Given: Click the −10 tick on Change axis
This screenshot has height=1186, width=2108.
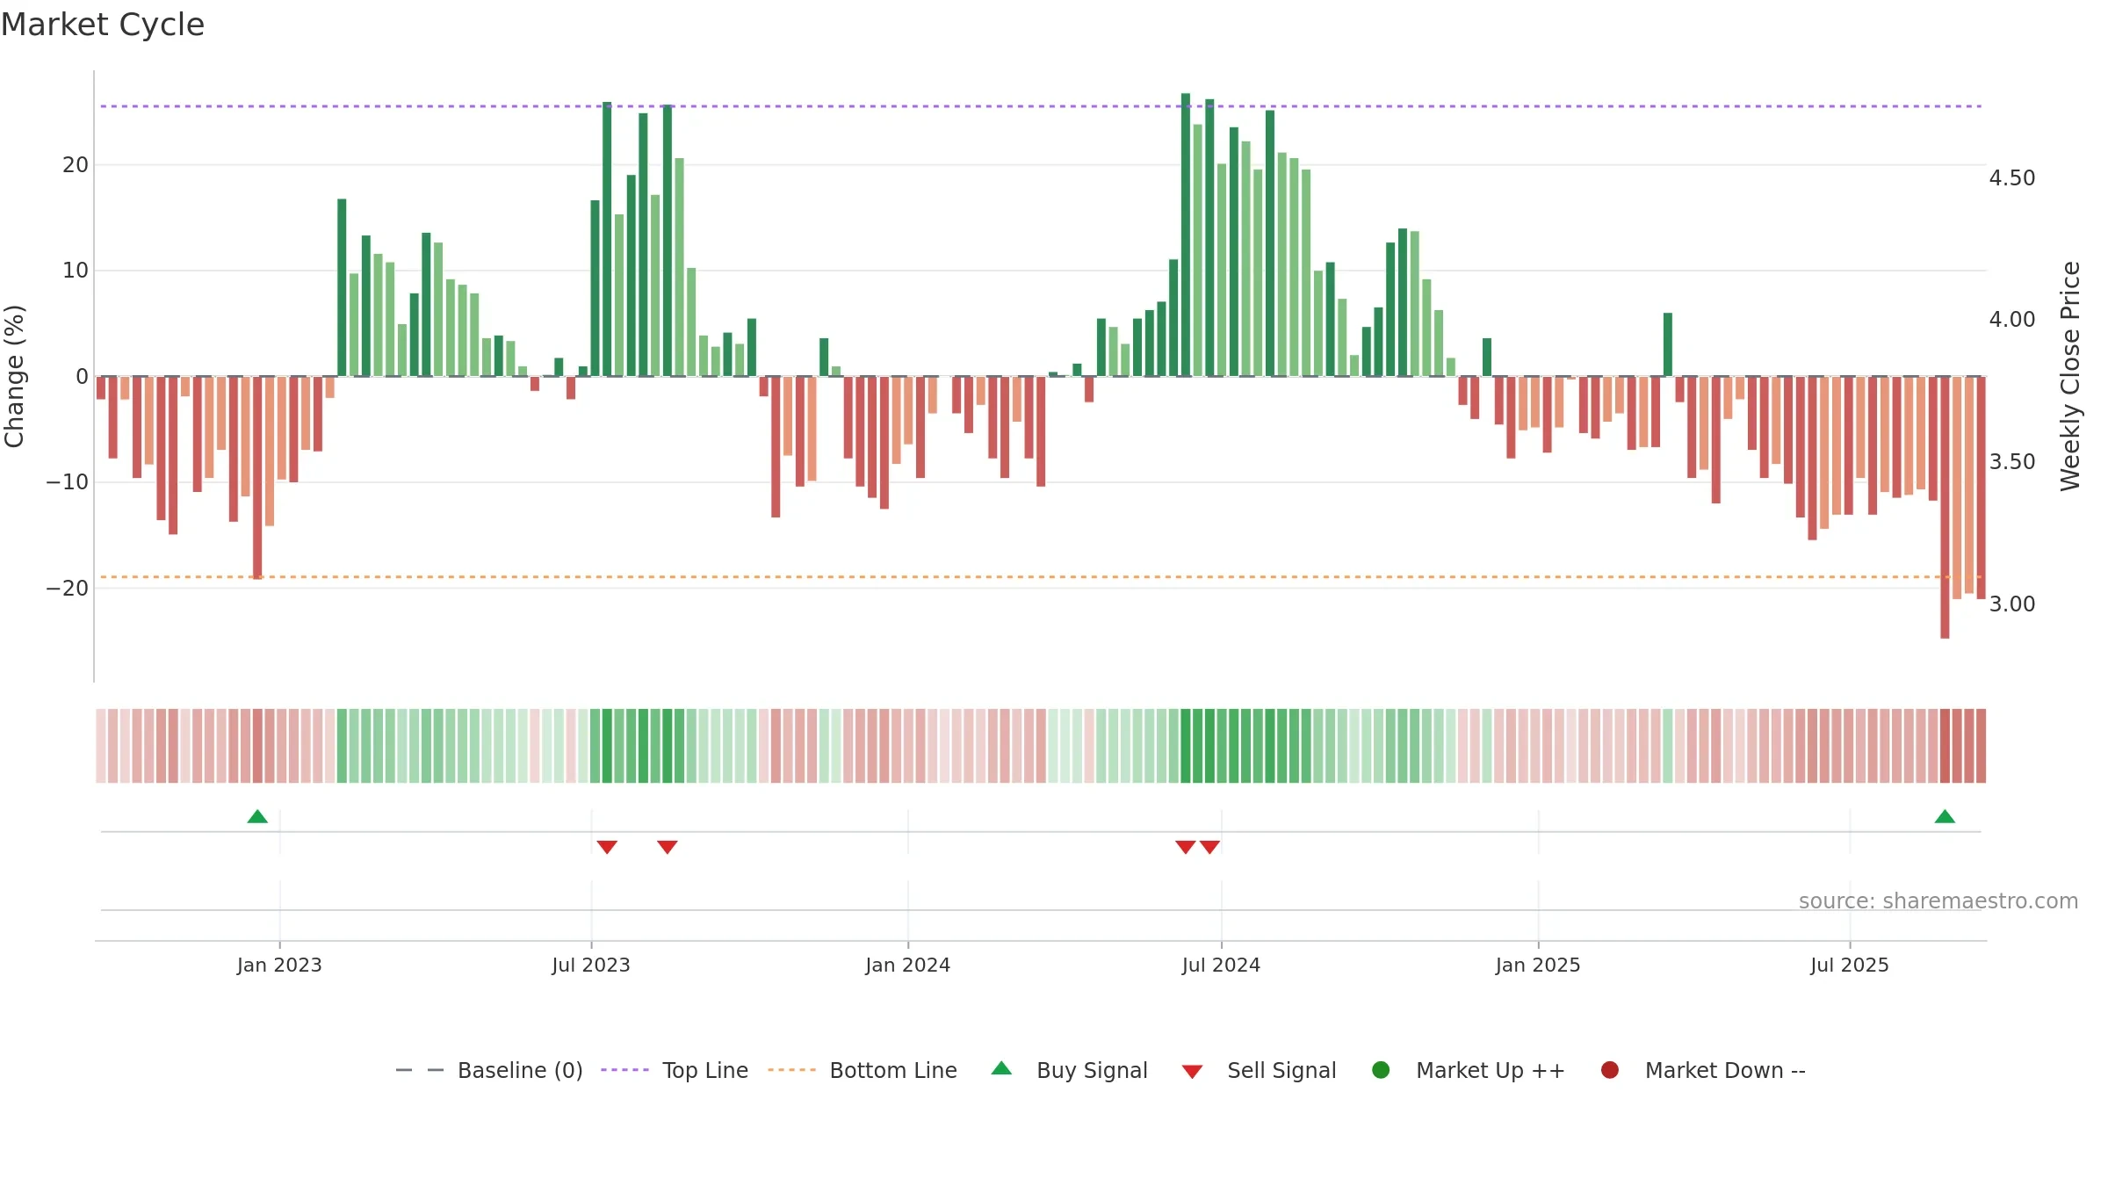Looking at the screenshot, I should [68, 482].
